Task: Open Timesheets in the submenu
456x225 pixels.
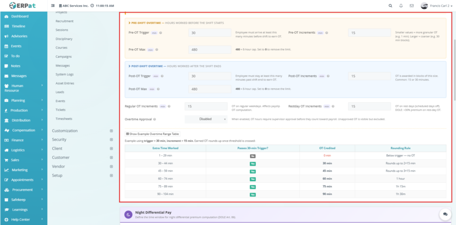Action: click(x=64, y=118)
